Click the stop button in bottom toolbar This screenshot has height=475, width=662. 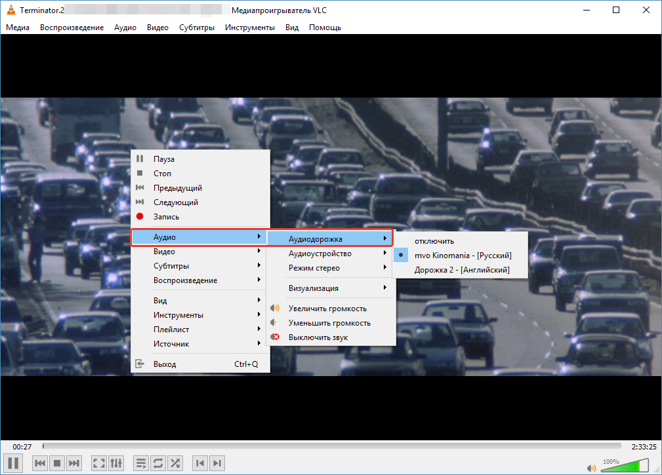[x=57, y=463]
